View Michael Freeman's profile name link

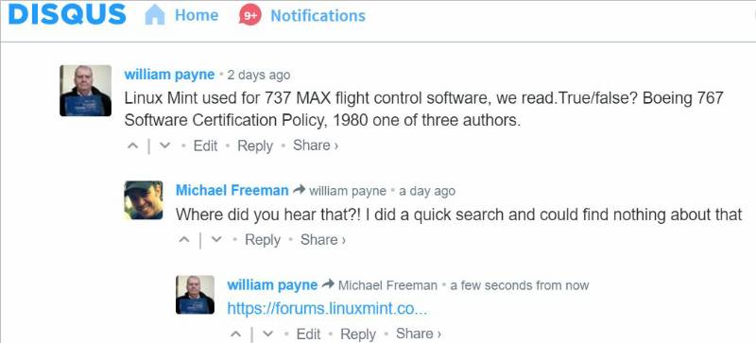[232, 191]
